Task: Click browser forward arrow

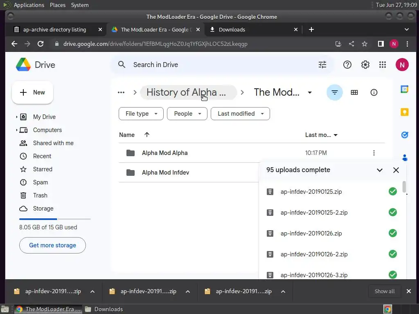Action: click(x=27, y=44)
